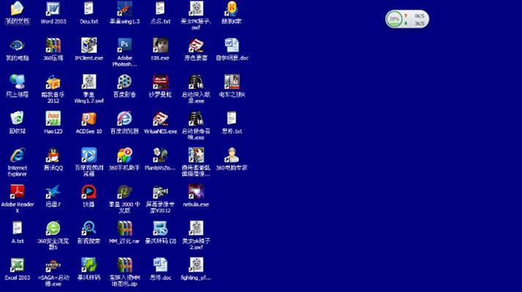Image resolution: width=522 pixels, height=292 pixels.
Task: Select the VirtuaNES.exe emulator shortcut
Action: (160, 119)
